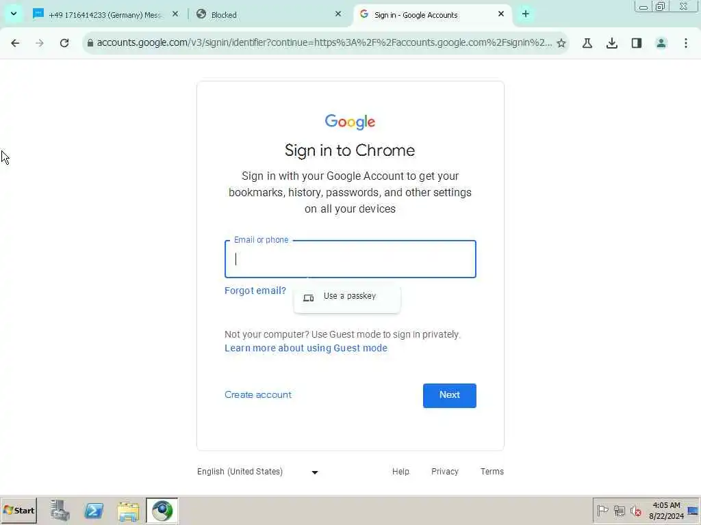Viewport: 701px width, 525px height.
Task: Toggle the side panel icon
Action: click(x=637, y=43)
